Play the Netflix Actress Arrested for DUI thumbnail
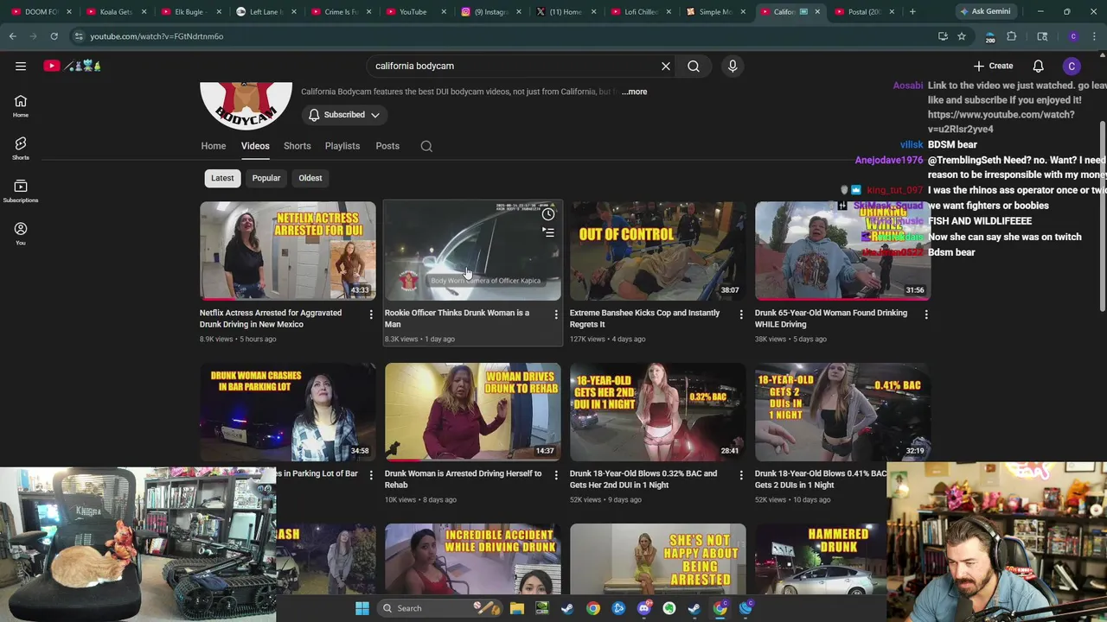Viewport: 1107px width, 622px height. 288,251
